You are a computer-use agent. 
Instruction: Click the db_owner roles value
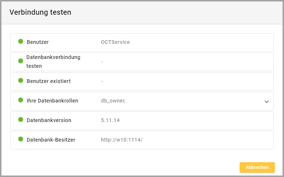tap(113, 101)
